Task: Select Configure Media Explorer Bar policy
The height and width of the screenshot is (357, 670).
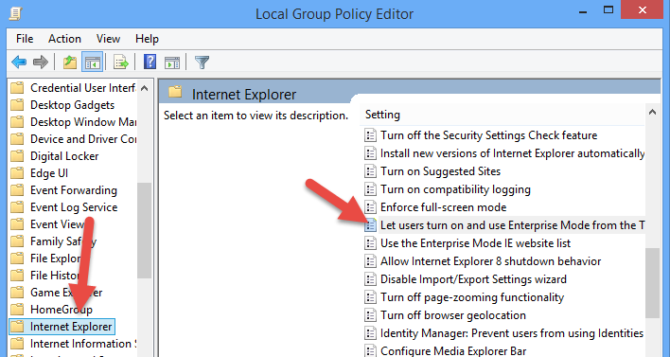Action: click(x=453, y=351)
